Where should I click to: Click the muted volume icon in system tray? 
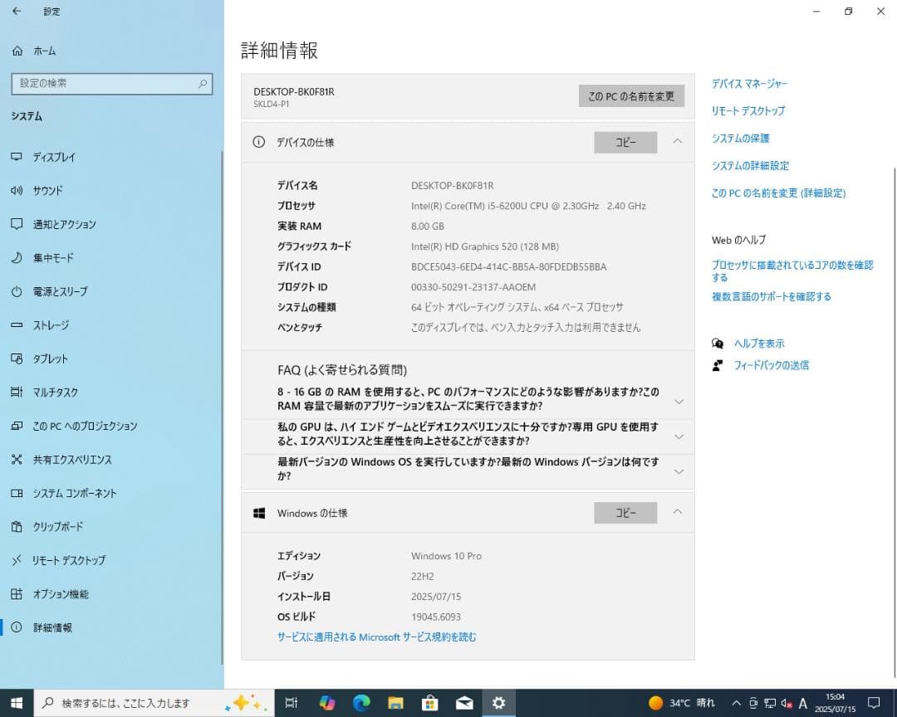click(x=786, y=703)
